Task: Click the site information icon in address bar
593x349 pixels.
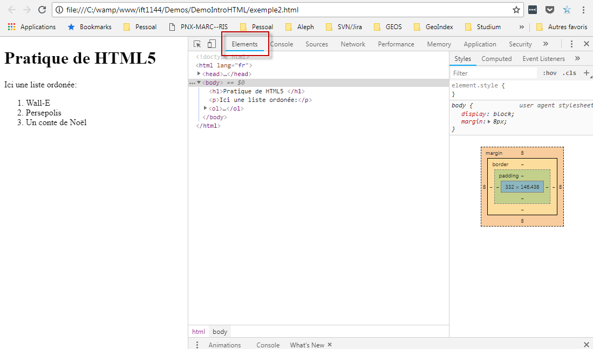Action: 59,10
